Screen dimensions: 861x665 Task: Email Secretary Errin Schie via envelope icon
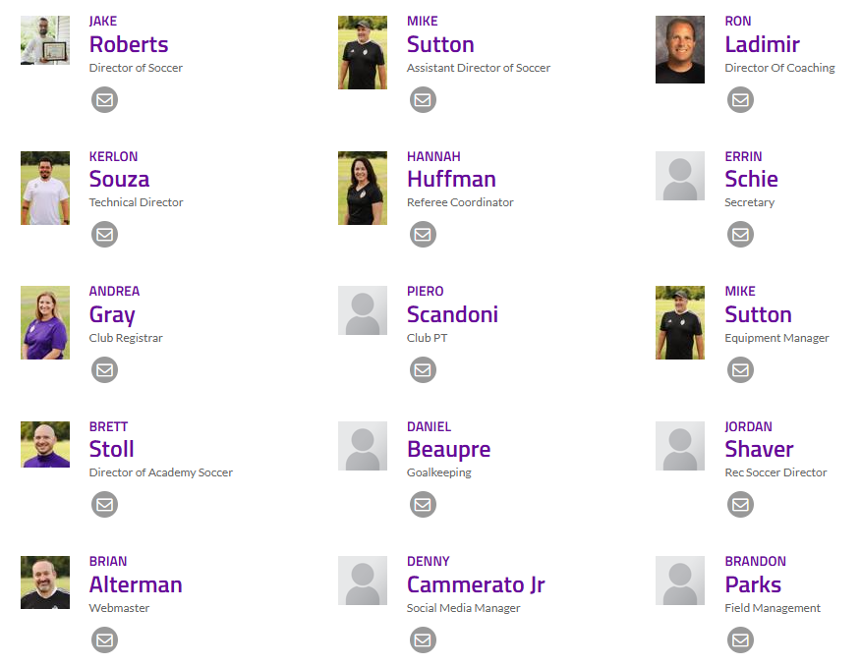pos(740,234)
